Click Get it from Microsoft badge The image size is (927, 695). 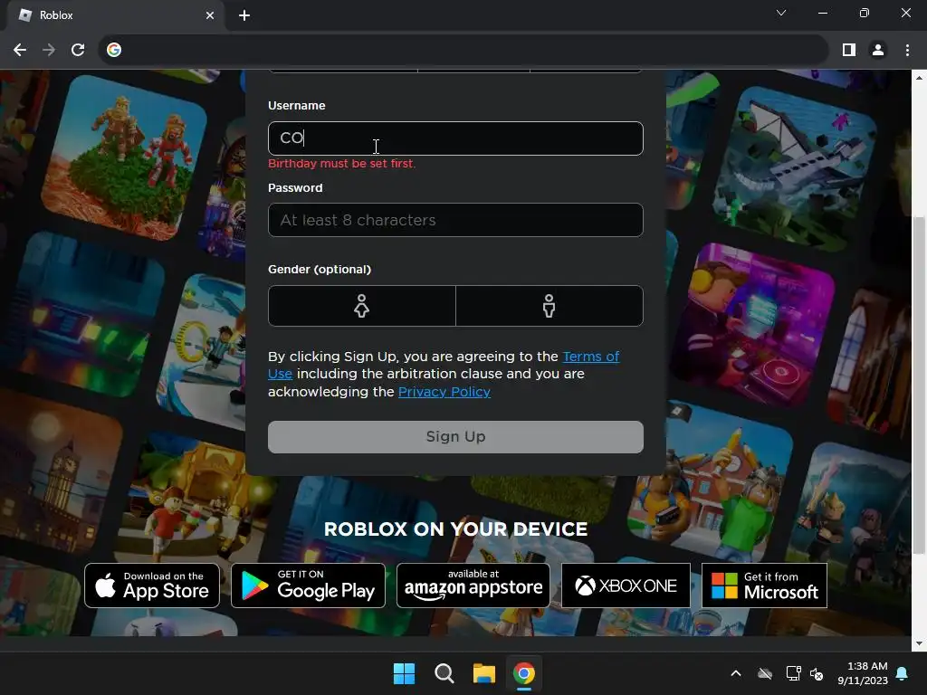coord(764,586)
